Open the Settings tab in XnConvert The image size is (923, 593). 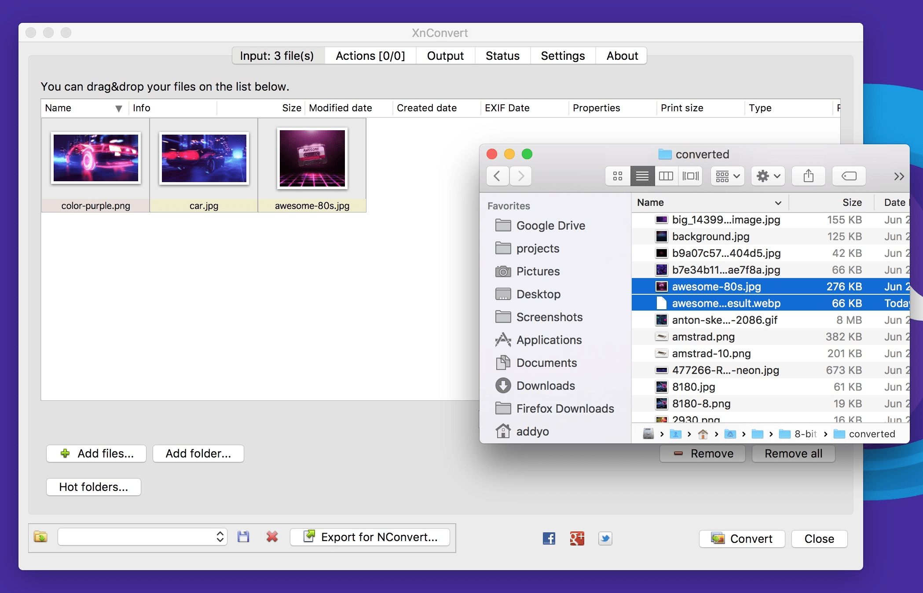click(x=562, y=56)
